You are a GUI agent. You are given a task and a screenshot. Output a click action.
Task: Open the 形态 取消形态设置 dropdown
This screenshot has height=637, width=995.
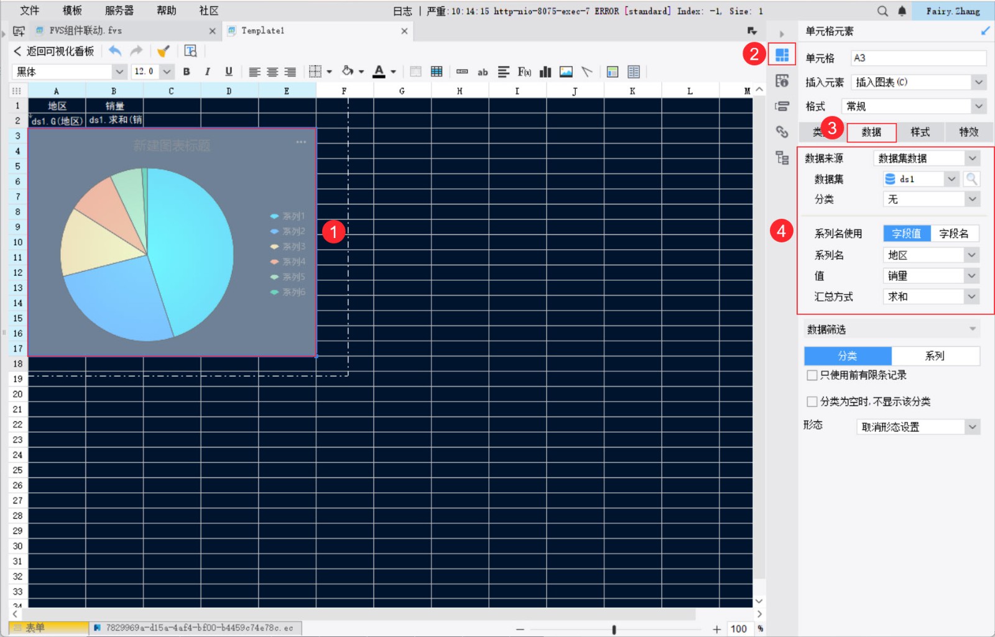pos(973,427)
